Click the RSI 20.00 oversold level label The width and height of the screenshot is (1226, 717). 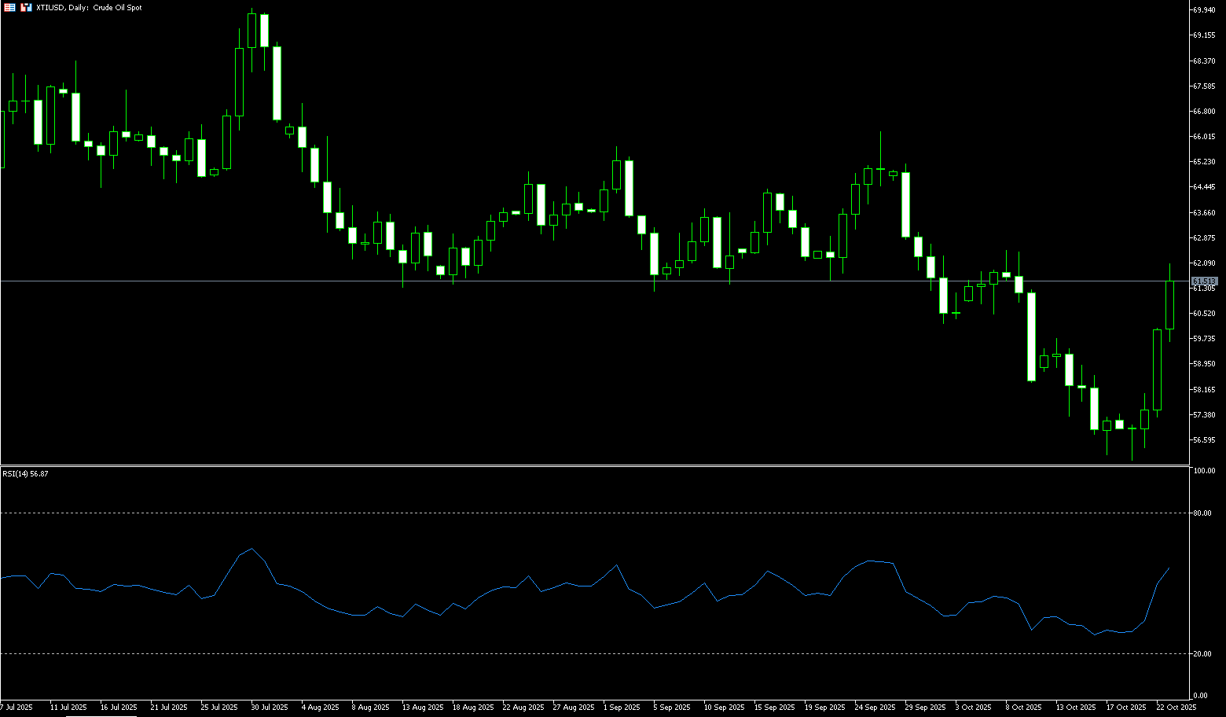pyautogui.click(x=1202, y=654)
